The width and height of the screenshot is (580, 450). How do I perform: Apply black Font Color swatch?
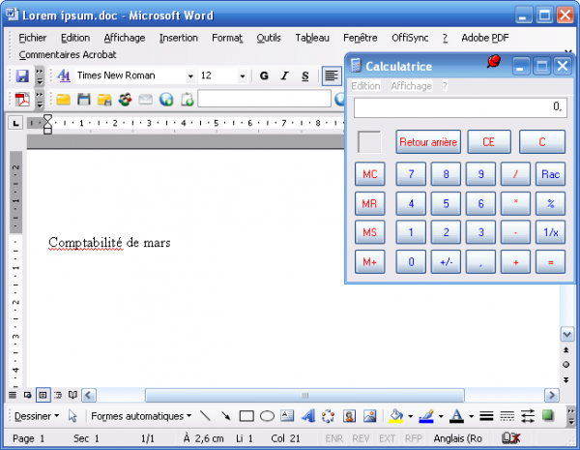coord(457,416)
